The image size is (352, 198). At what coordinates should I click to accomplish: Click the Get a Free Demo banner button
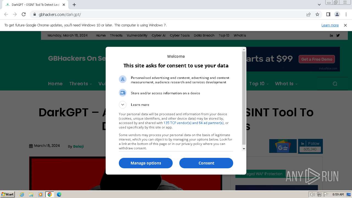coord(317,59)
